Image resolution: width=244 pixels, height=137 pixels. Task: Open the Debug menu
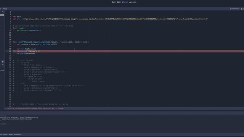[5, 9]
